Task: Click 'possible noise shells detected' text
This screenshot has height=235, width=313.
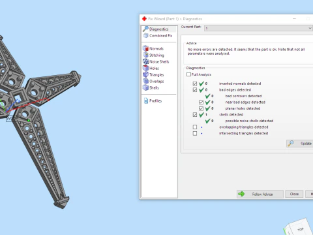Action: click(249, 121)
